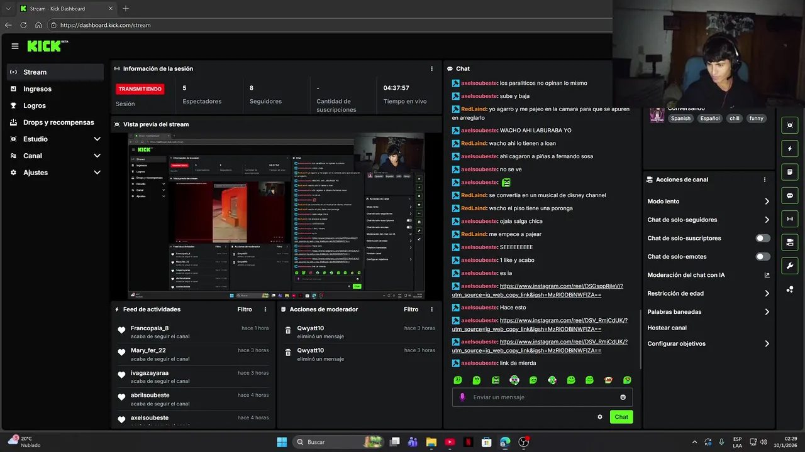Open Palabras baneadas options

tap(708, 311)
